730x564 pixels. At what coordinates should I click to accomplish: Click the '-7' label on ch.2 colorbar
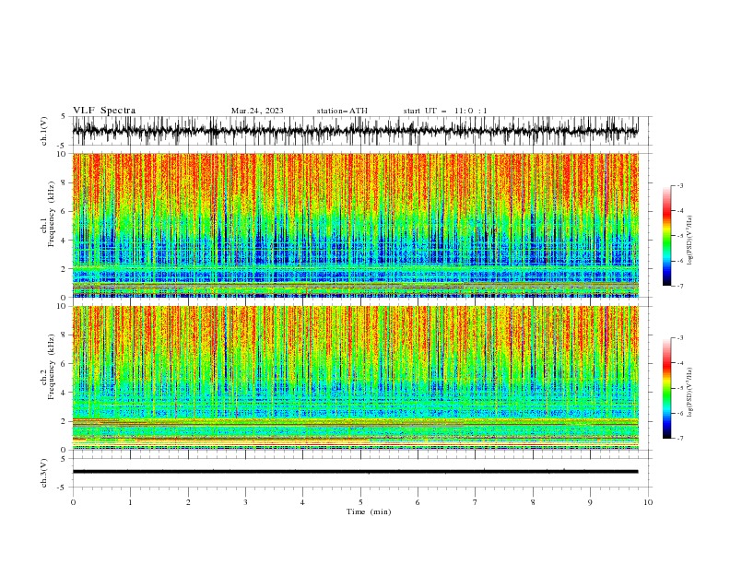coord(679,439)
